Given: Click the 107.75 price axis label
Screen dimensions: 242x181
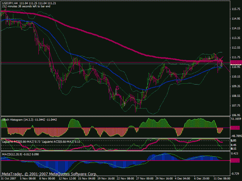Looking at the screenshot, I should coord(236,105).
